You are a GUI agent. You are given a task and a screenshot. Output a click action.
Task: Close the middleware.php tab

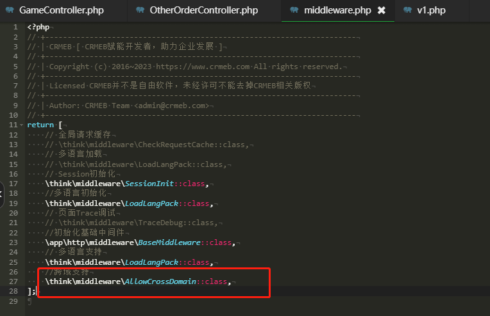tap(381, 11)
